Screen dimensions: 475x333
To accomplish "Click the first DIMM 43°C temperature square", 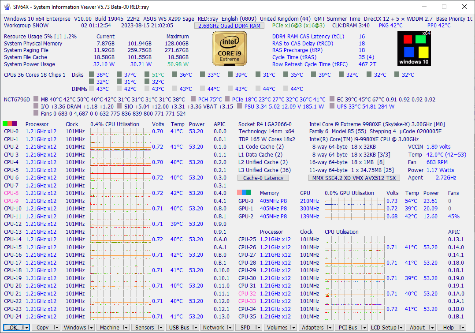I will (x=91, y=89).
